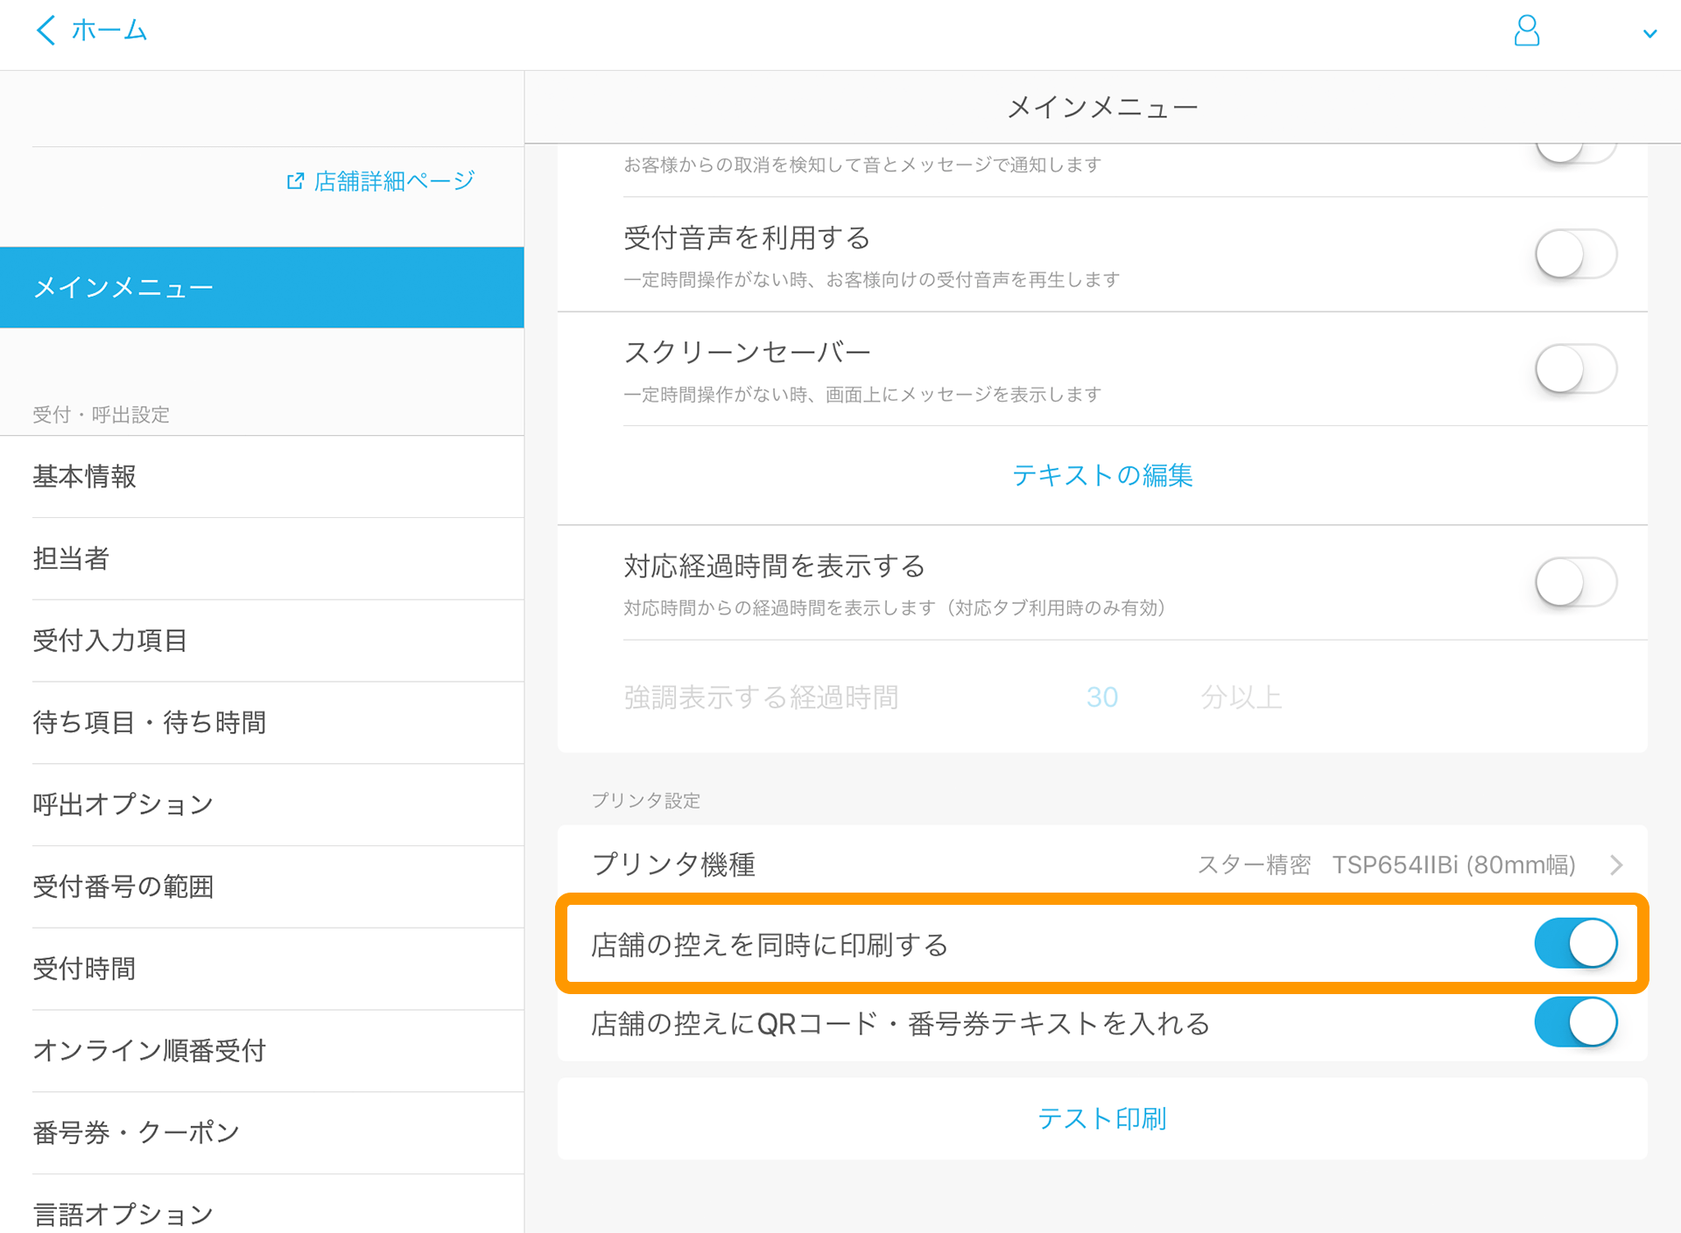Screen dimensions: 1681x1233
Task: Click テスト印刷 button
Action: 1102,1118
